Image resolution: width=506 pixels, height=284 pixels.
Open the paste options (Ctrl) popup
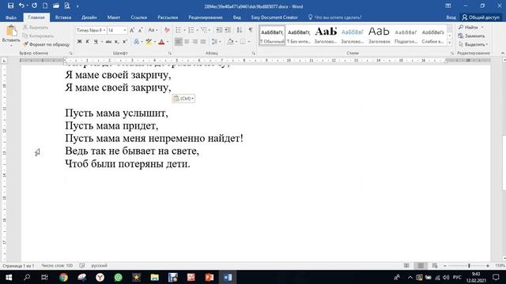pos(183,99)
